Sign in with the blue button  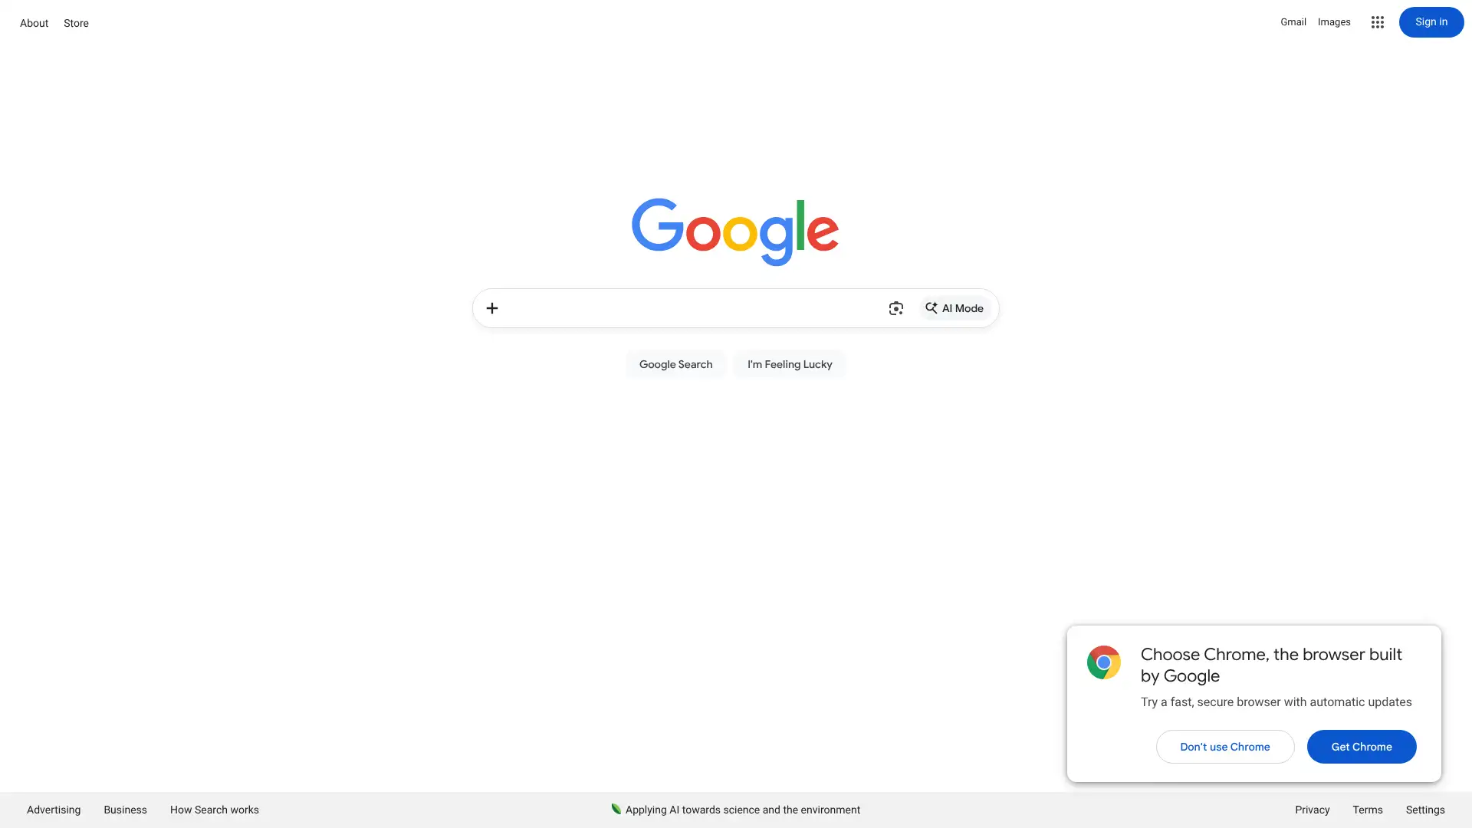pos(1431,22)
